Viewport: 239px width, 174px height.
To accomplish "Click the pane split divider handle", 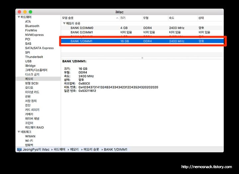I will 142,58.
